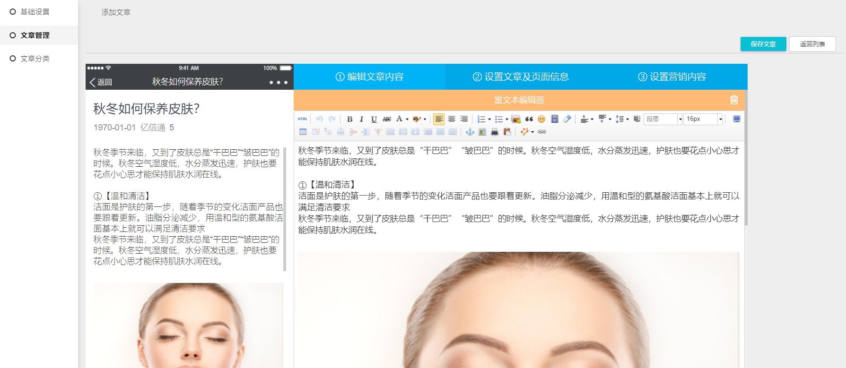Toggle italic formatting
Image resolution: width=846 pixels, height=368 pixels.
tap(361, 119)
